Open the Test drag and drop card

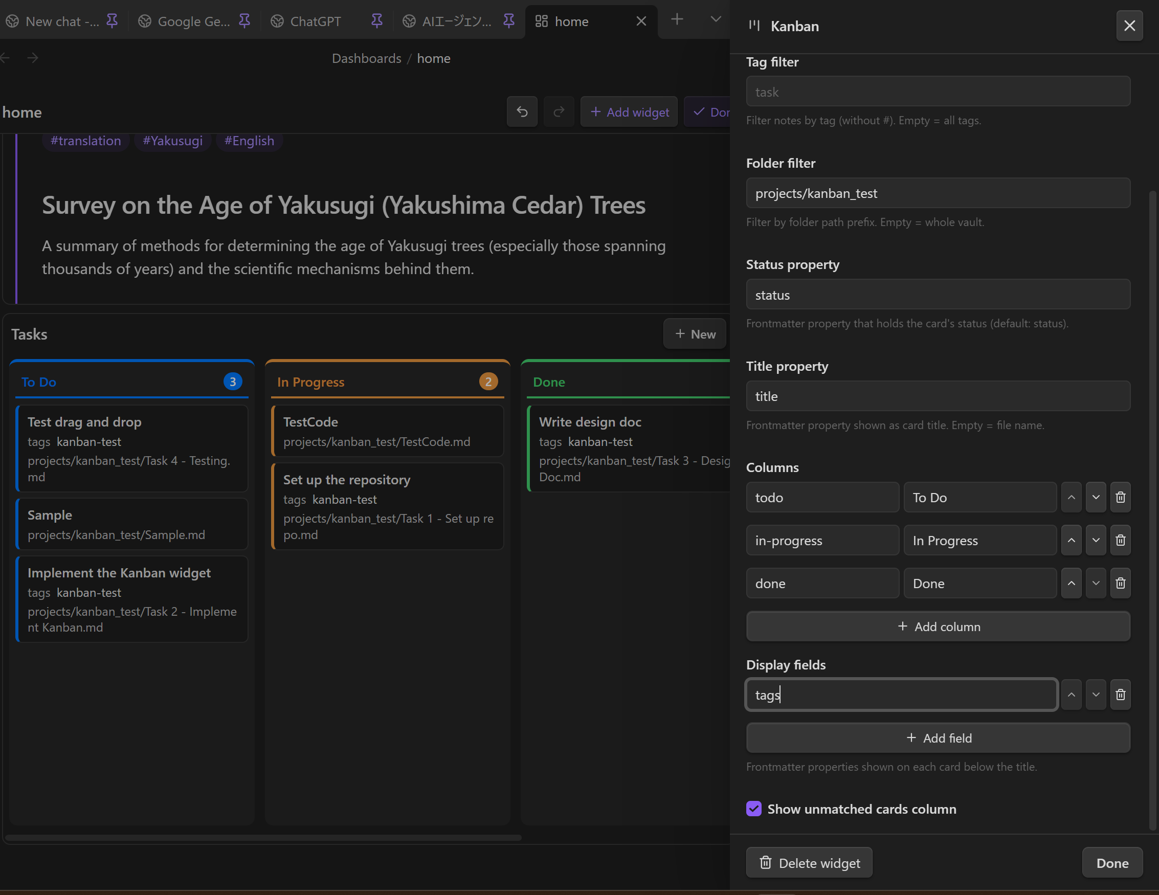click(132, 449)
